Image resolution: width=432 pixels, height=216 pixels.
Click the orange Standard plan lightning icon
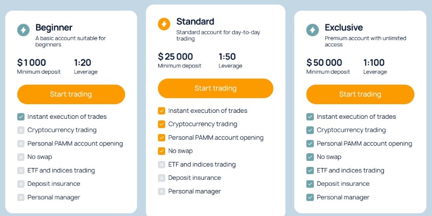164,24
